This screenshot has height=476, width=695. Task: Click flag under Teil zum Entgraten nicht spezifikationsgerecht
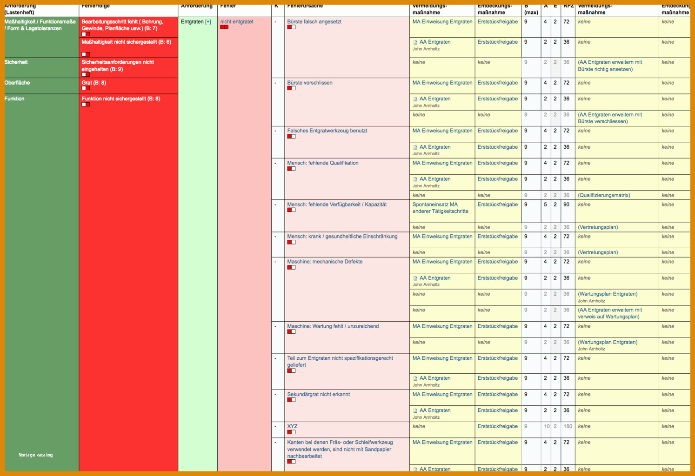coord(291,371)
